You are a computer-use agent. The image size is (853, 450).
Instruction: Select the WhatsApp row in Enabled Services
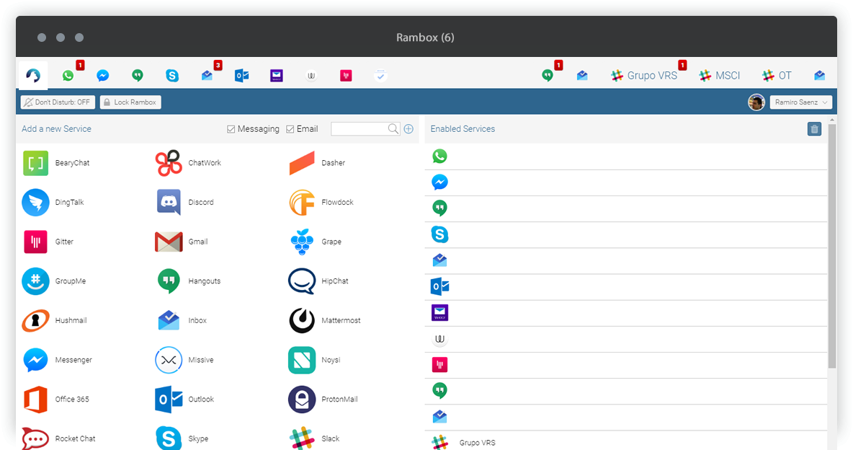[x=625, y=156]
